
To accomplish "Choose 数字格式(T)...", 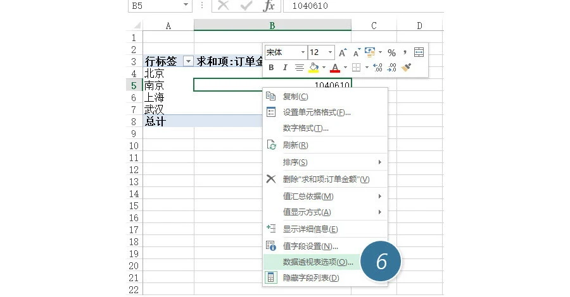I will point(325,128).
